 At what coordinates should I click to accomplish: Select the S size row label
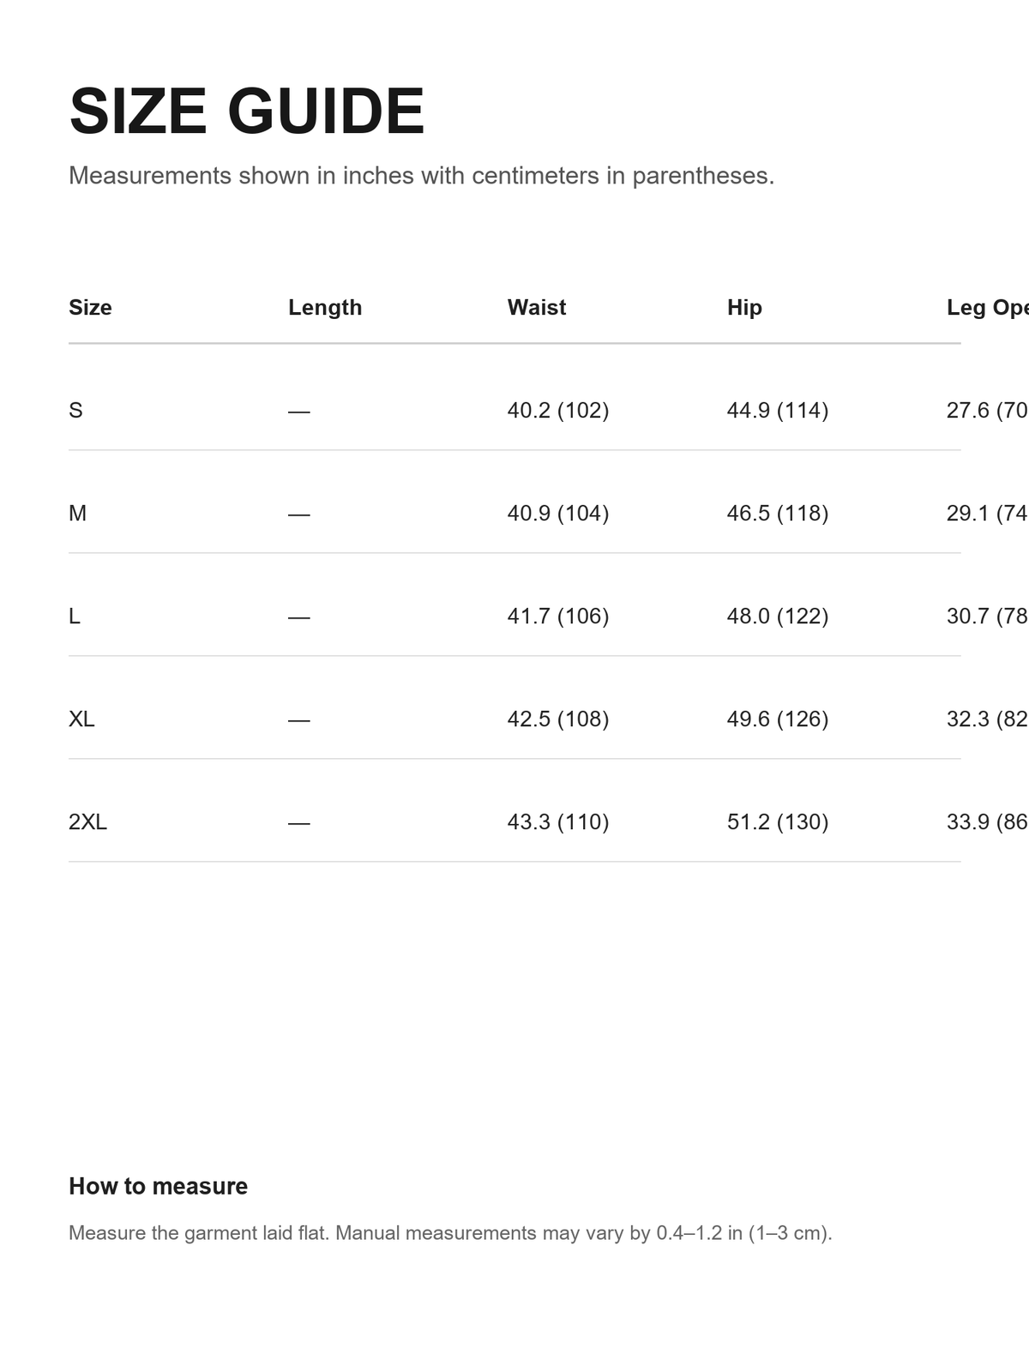click(x=75, y=410)
